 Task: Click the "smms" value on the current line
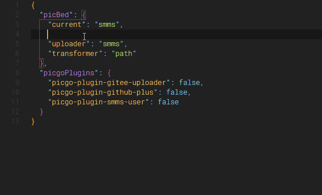[x=107, y=25]
